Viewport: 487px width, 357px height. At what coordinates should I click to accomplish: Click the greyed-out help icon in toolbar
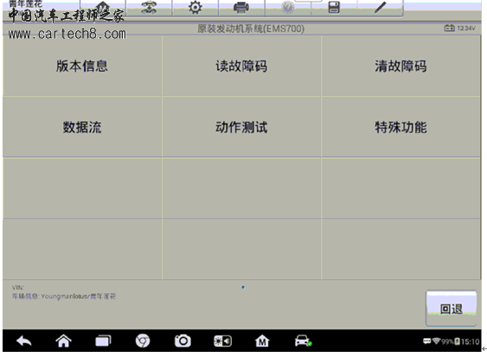pyautogui.click(x=287, y=8)
